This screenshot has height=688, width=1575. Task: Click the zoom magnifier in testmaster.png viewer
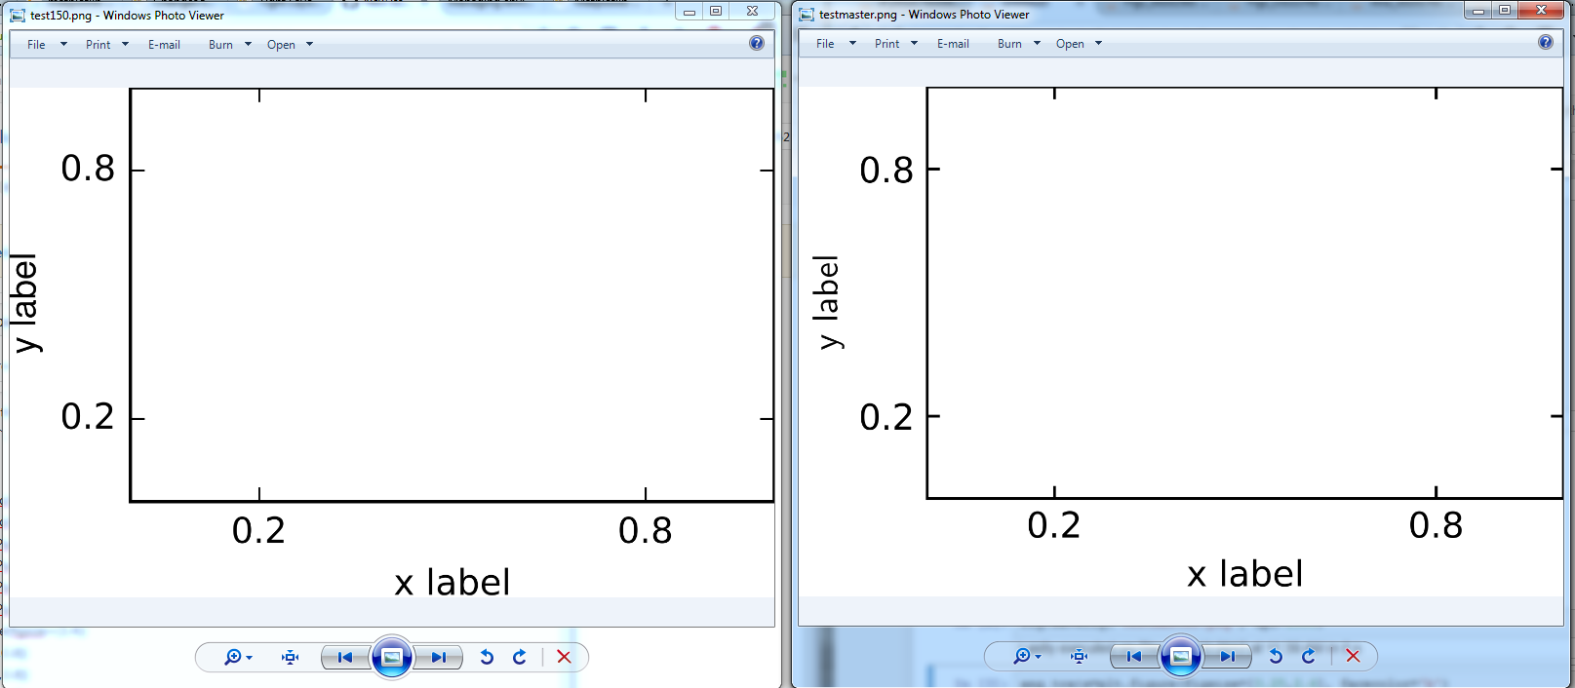tap(1027, 656)
